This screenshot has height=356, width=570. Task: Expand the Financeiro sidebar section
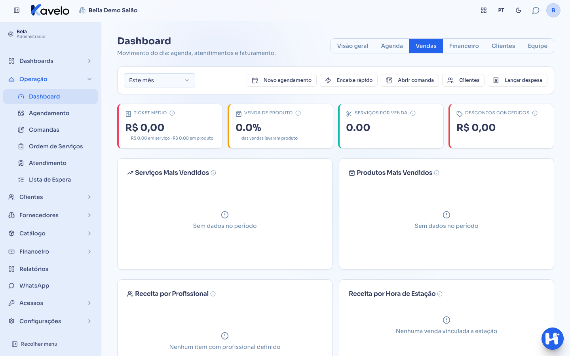click(x=50, y=252)
